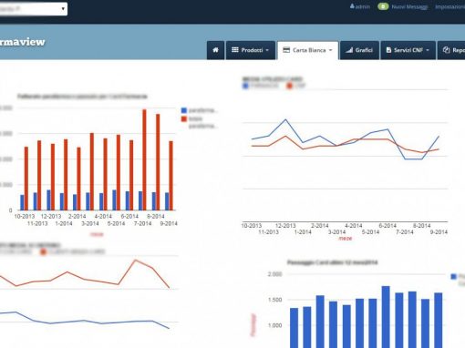
Task: Click the 'mese' axis title under the top-right line chart
Action: coord(346,239)
